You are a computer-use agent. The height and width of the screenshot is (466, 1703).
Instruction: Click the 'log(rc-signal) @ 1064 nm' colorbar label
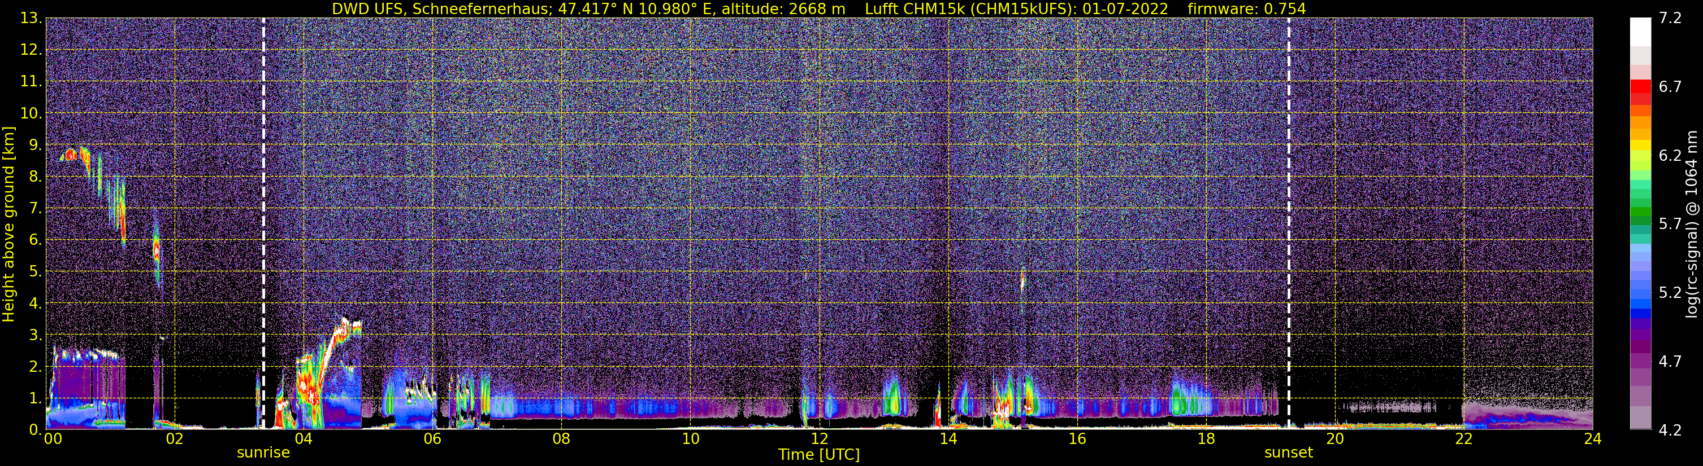[1693, 225]
